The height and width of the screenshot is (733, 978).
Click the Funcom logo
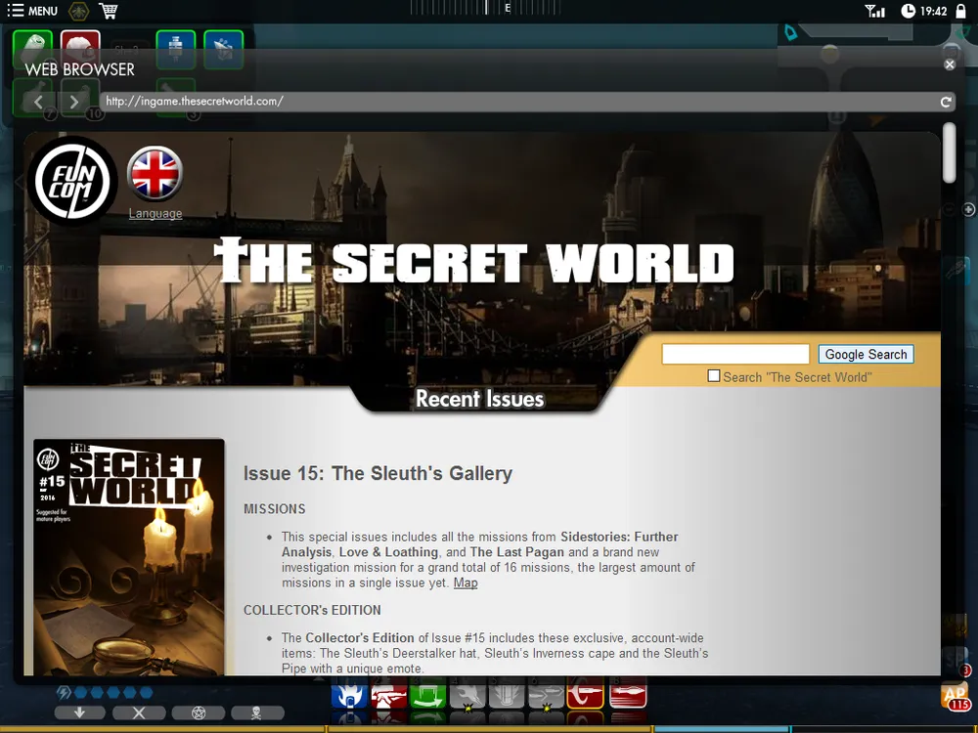(72, 182)
